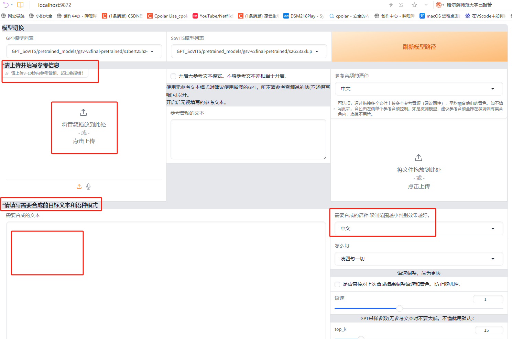
Task: Open the YouTube/Netflix bookmark
Action: pyautogui.click(x=213, y=16)
